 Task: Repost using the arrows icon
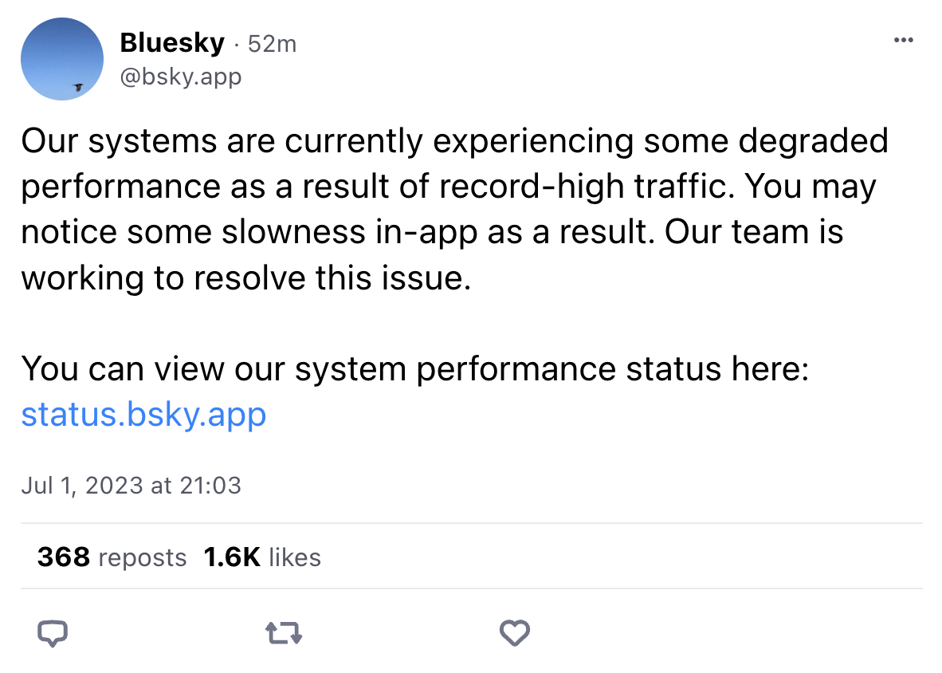(x=283, y=634)
